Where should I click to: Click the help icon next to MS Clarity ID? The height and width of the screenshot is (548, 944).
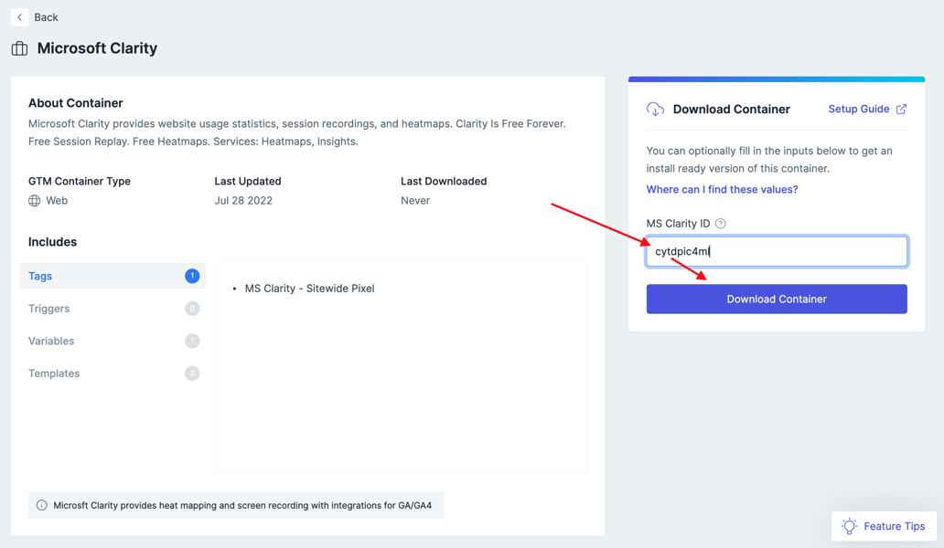[721, 224]
